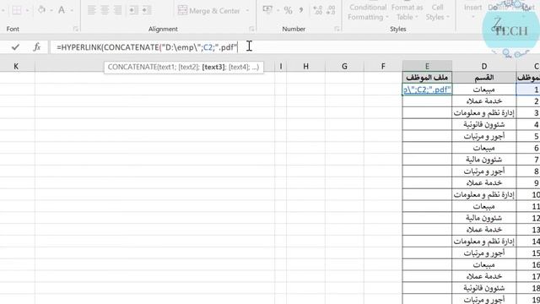Click 'أجور و مرتبات' cell for employee 15
The image size is (540, 304).
(x=483, y=253)
